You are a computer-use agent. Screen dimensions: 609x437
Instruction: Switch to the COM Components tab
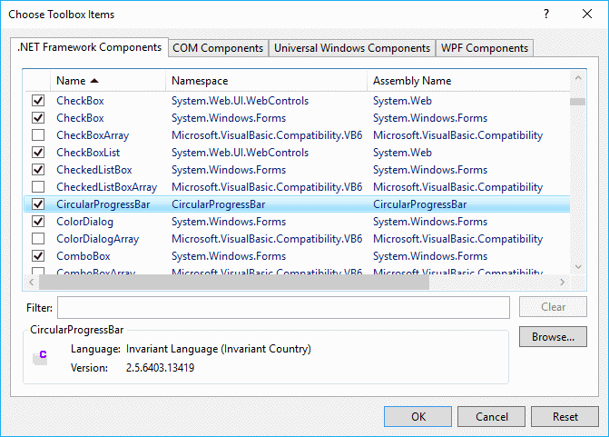click(218, 48)
